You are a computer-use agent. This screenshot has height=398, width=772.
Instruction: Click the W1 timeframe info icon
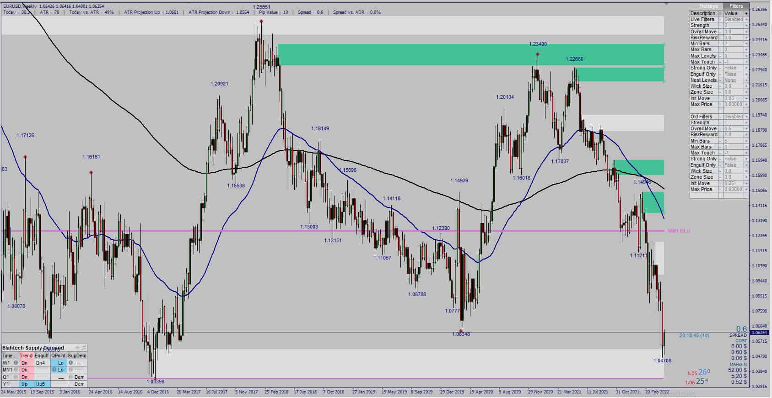coord(16,363)
